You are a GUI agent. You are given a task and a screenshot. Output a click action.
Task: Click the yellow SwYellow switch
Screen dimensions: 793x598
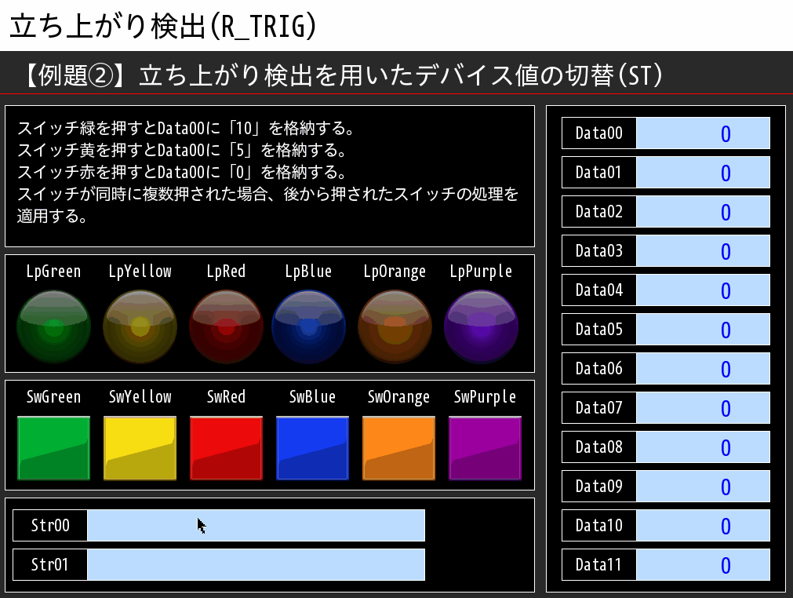(x=140, y=448)
